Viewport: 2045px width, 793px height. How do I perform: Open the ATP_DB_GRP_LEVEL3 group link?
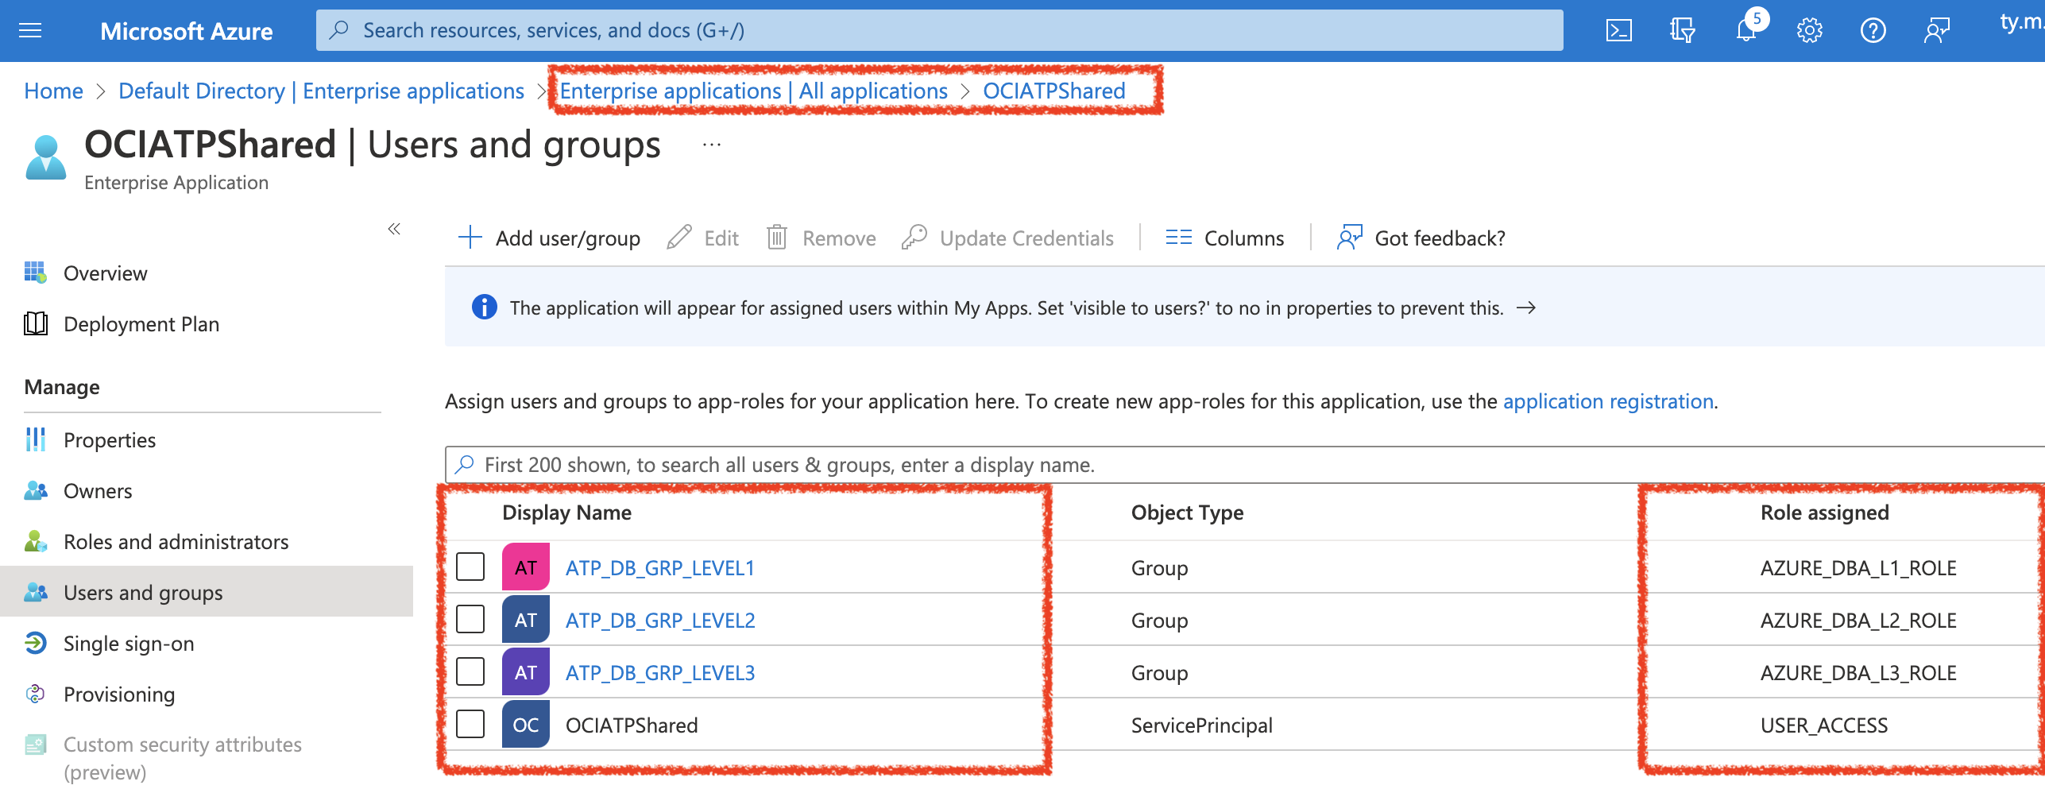(x=659, y=673)
